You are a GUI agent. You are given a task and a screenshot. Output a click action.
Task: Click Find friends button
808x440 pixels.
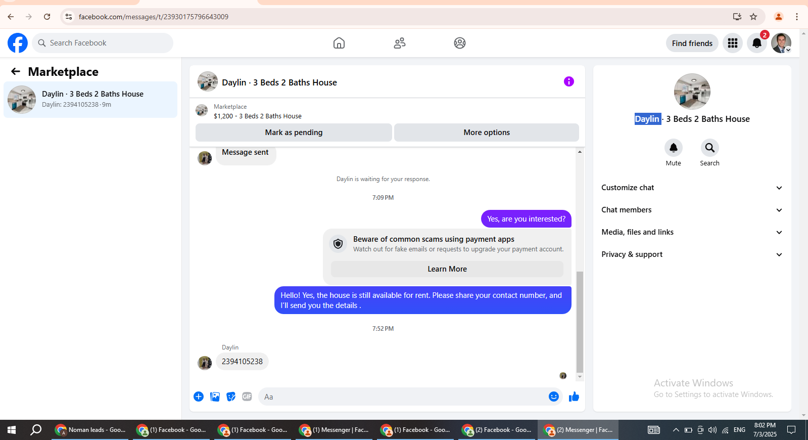point(692,43)
